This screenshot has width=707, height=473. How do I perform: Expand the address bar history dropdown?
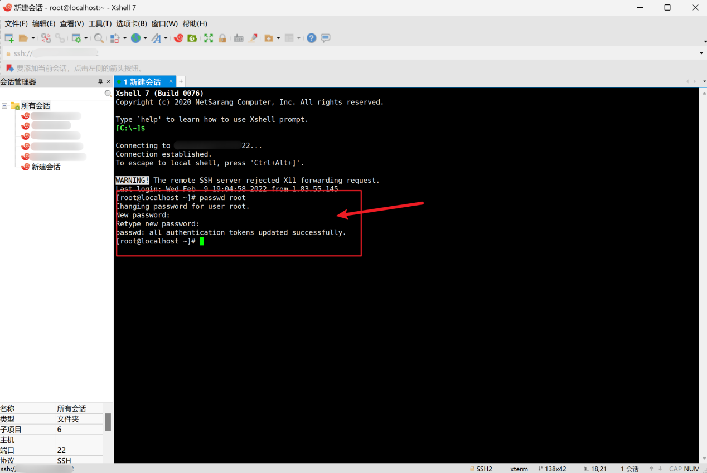[x=701, y=53]
